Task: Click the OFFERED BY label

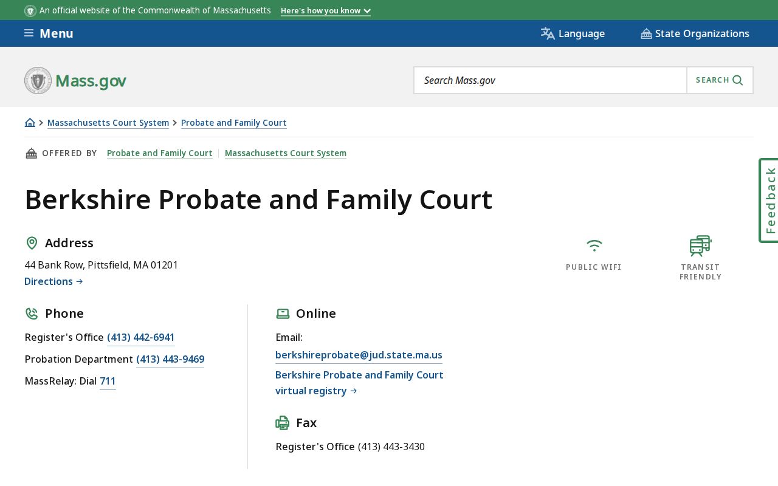Action: 69,153
